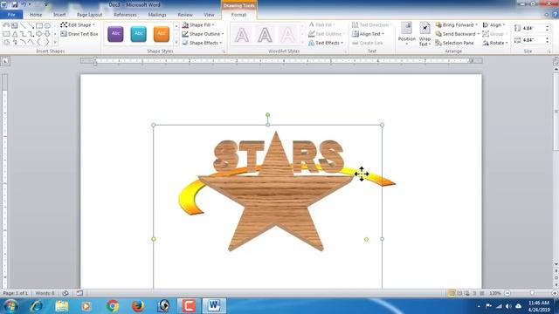Increase shape height with stepper
The height and width of the screenshot is (314, 559).
click(548, 26)
